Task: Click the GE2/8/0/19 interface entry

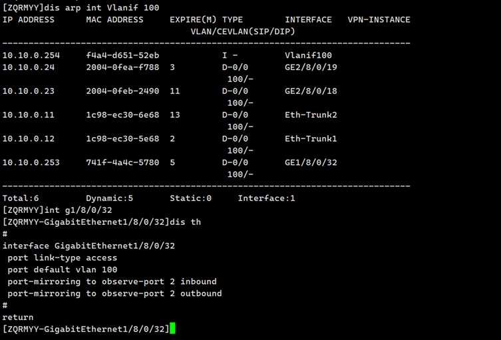Action: [x=311, y=67]
